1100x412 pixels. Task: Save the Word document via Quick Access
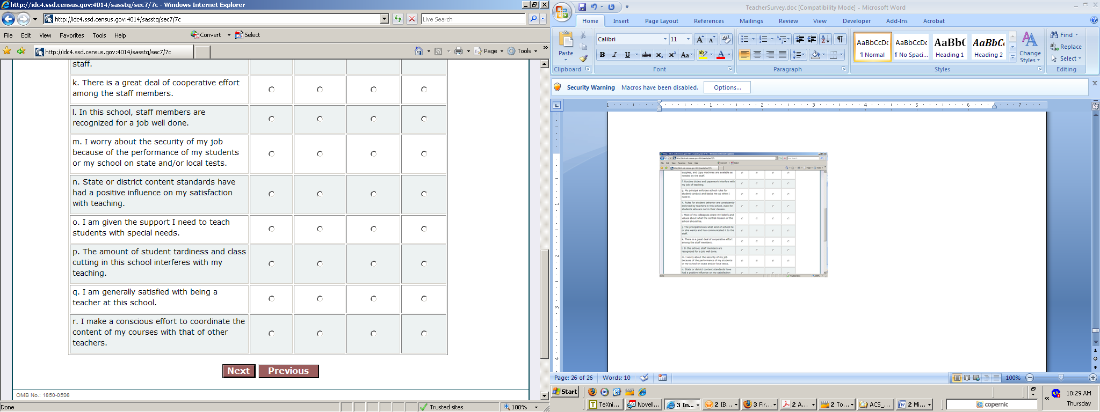point(582,7)
